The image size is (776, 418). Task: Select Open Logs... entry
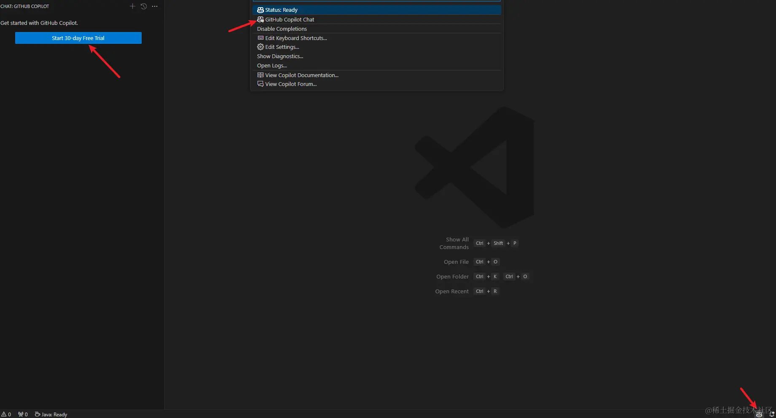pyautogui.click(x=377, y=65)
